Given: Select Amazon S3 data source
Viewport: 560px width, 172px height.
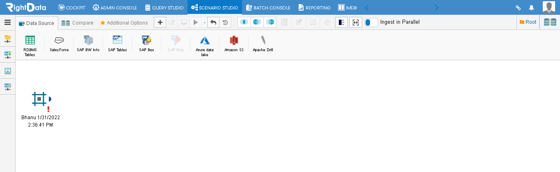Looking at the screenshot, I should click(x=234, y=44).
